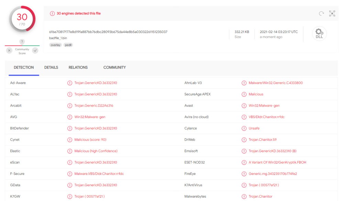Image resolution: width=352 pixels, height=201 pixels.
Task: Click the badfile_1.bin file name
Action: click(x=59, y=38)
